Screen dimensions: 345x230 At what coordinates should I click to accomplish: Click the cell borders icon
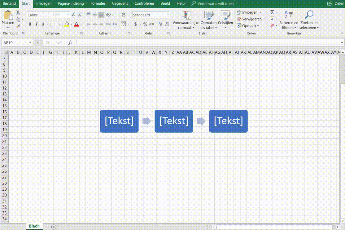click(x=55, y=24)
